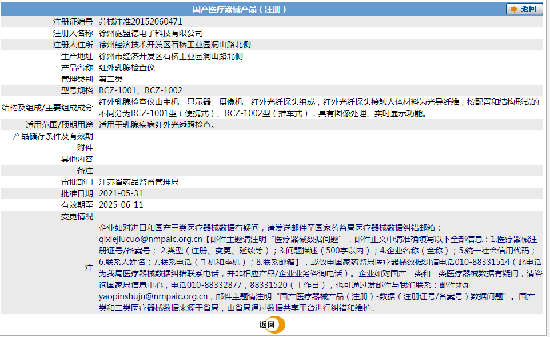550x337 pixels.
Task: Select the structure description starting 红外乳腺检查仪由主机
Action: (x=319, y=108)
